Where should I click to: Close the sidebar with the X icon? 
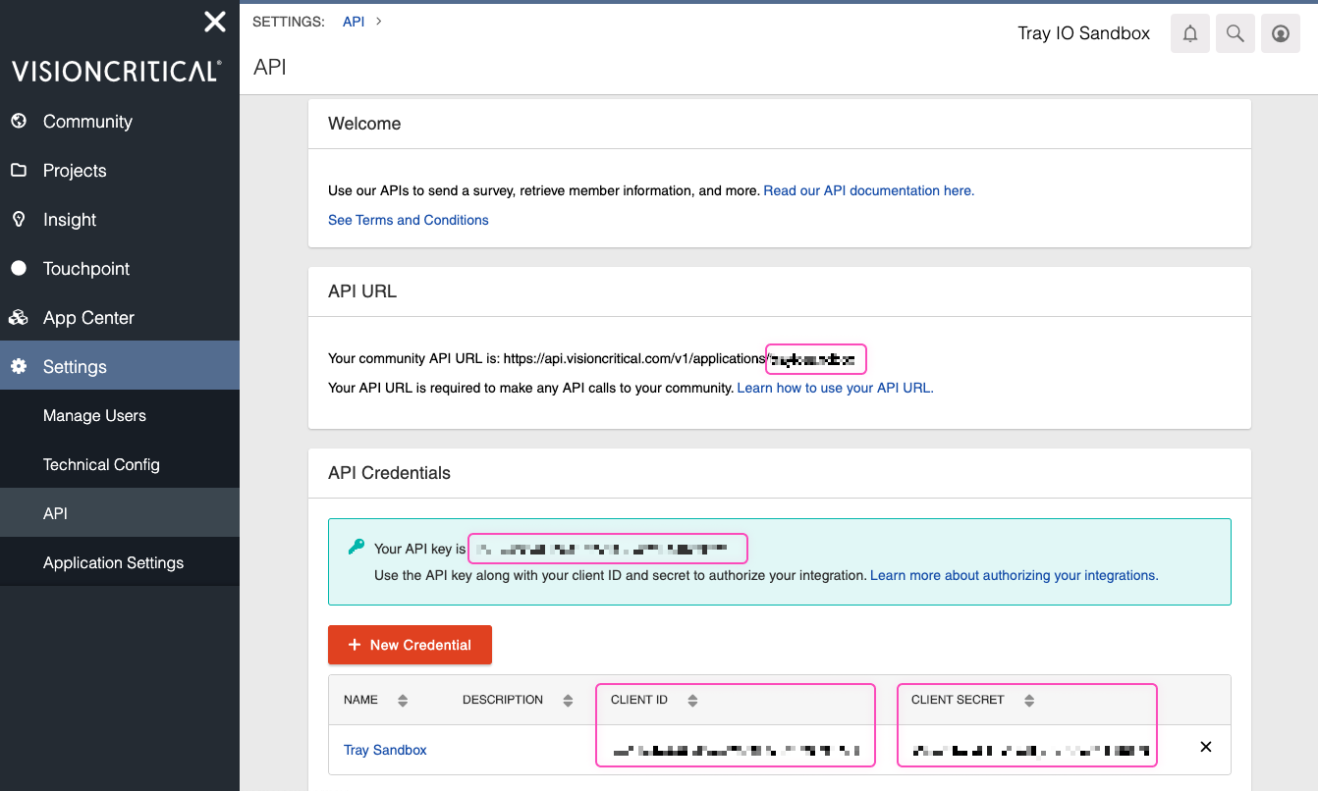click(x=214, y=22)
